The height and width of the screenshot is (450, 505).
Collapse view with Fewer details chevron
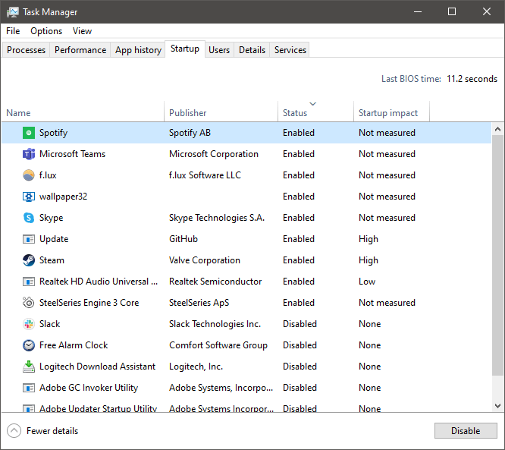[14, 431]
